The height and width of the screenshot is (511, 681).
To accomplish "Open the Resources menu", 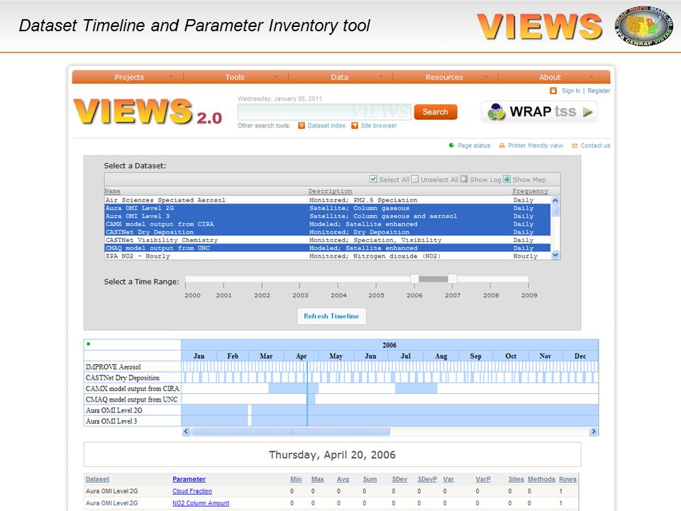I will [x=444, y=77].
